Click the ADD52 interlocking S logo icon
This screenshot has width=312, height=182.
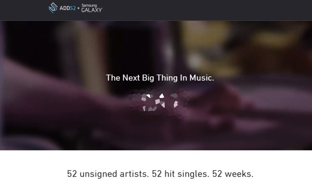pos(53,8)
